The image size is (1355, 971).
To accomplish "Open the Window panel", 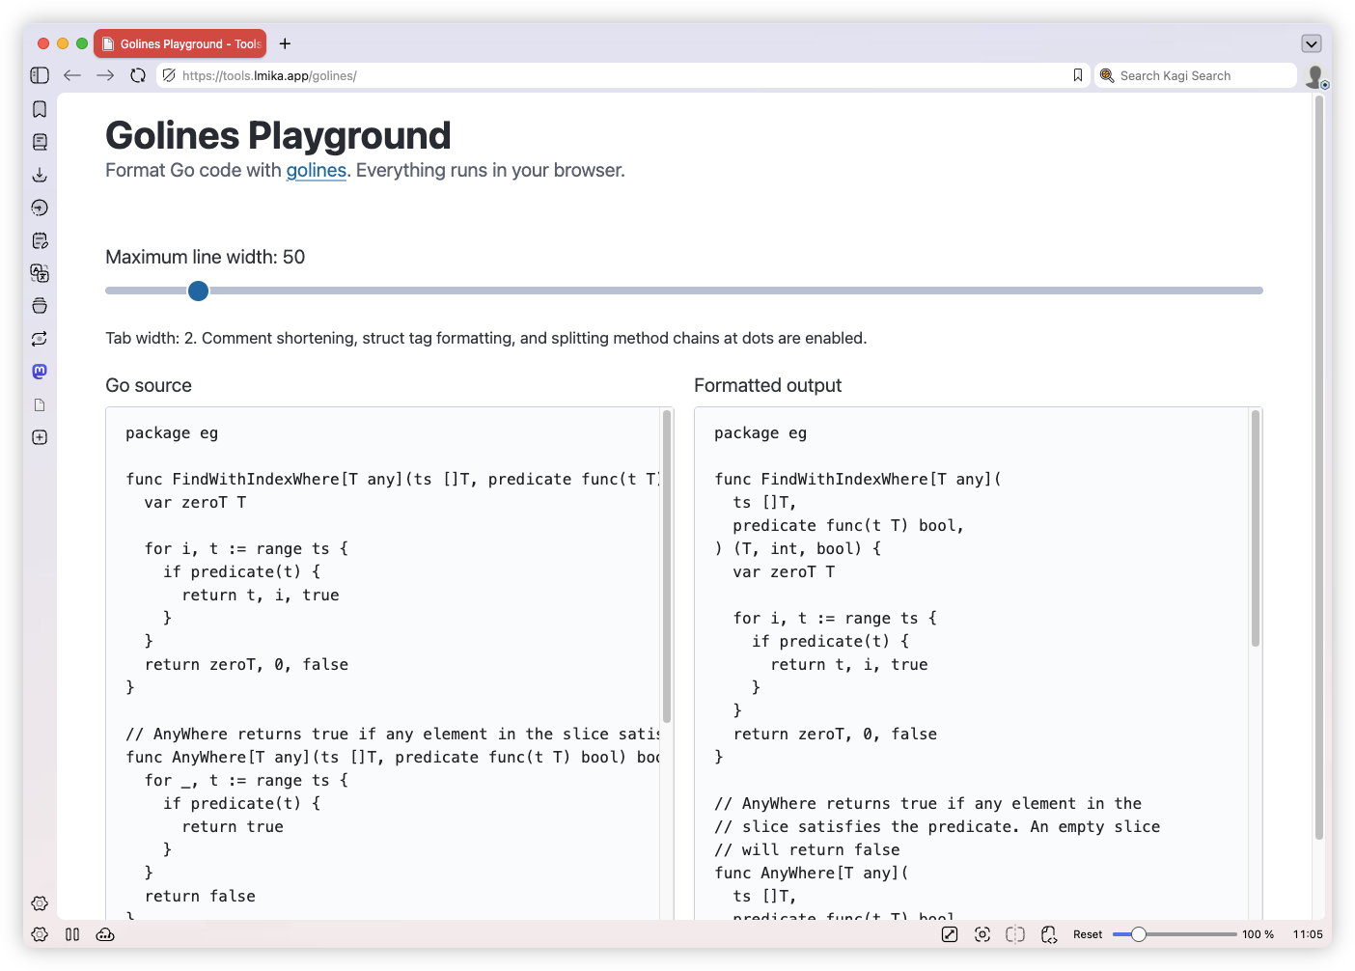I will pyautogui.click(x=40, y=306).
